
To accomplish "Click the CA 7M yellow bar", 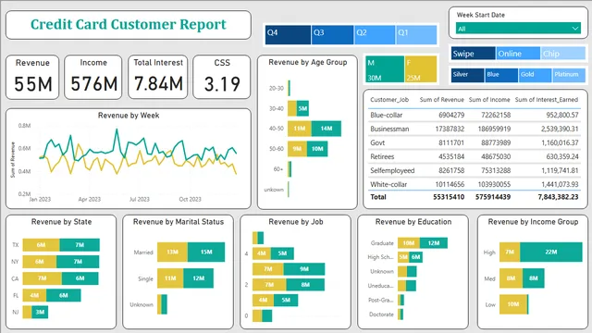I will pyautogui.click(x=43, y=278).
